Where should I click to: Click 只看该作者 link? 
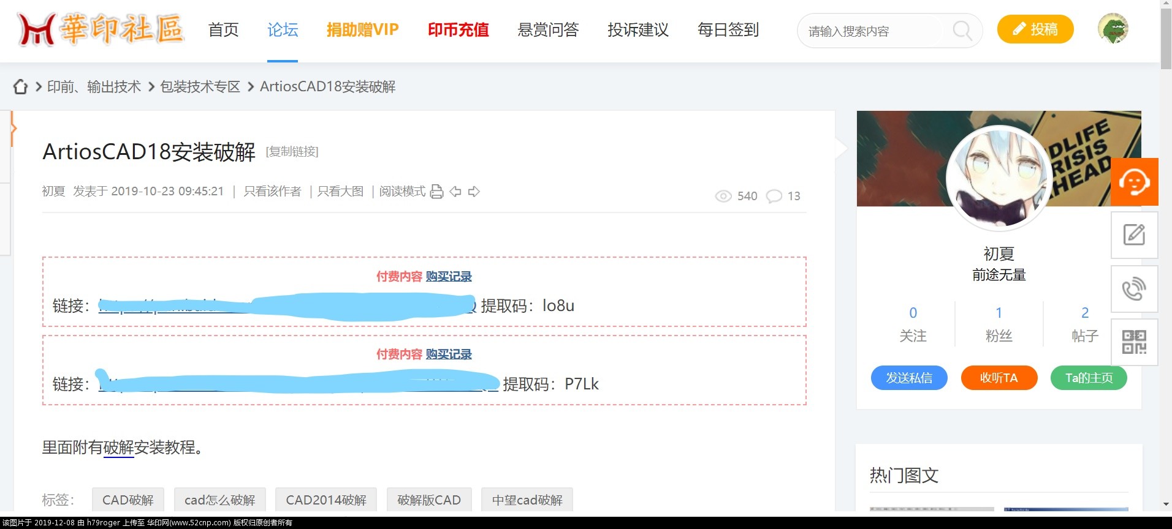click(273, 192)
